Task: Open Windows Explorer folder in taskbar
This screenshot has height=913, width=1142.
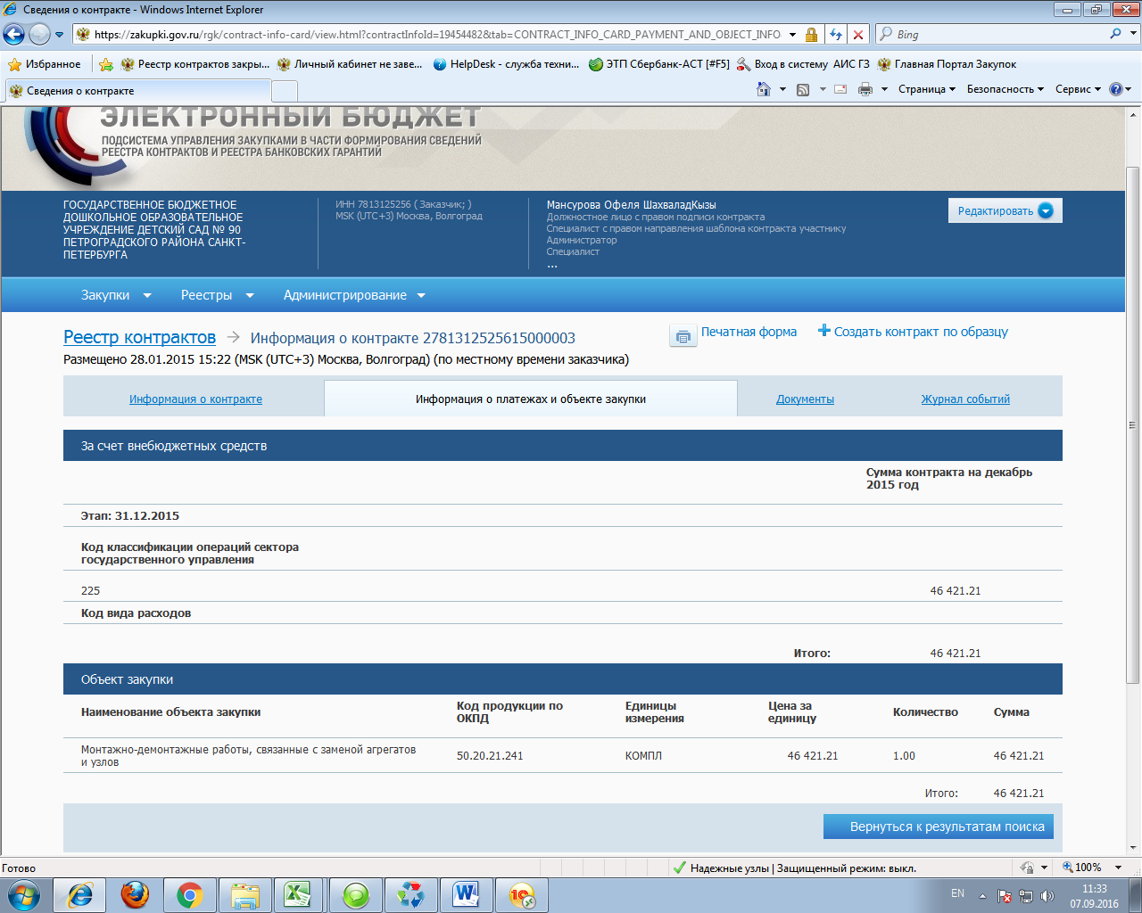Action: coord(245,895)
